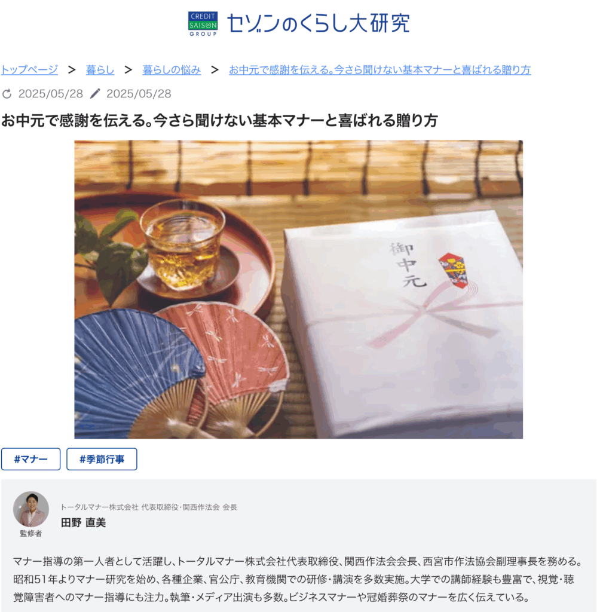The height and width of the screenshot is (612, 603).
Task: Go to トップページ breadcrumb link
Action: pyautogui.click(x=30, y=70)
